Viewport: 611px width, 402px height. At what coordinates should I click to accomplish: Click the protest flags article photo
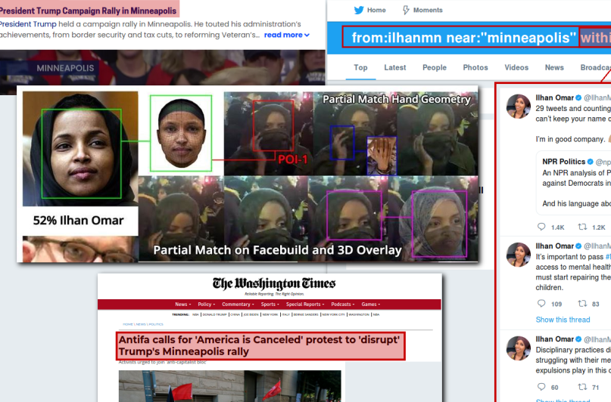(x=230, y=386)
